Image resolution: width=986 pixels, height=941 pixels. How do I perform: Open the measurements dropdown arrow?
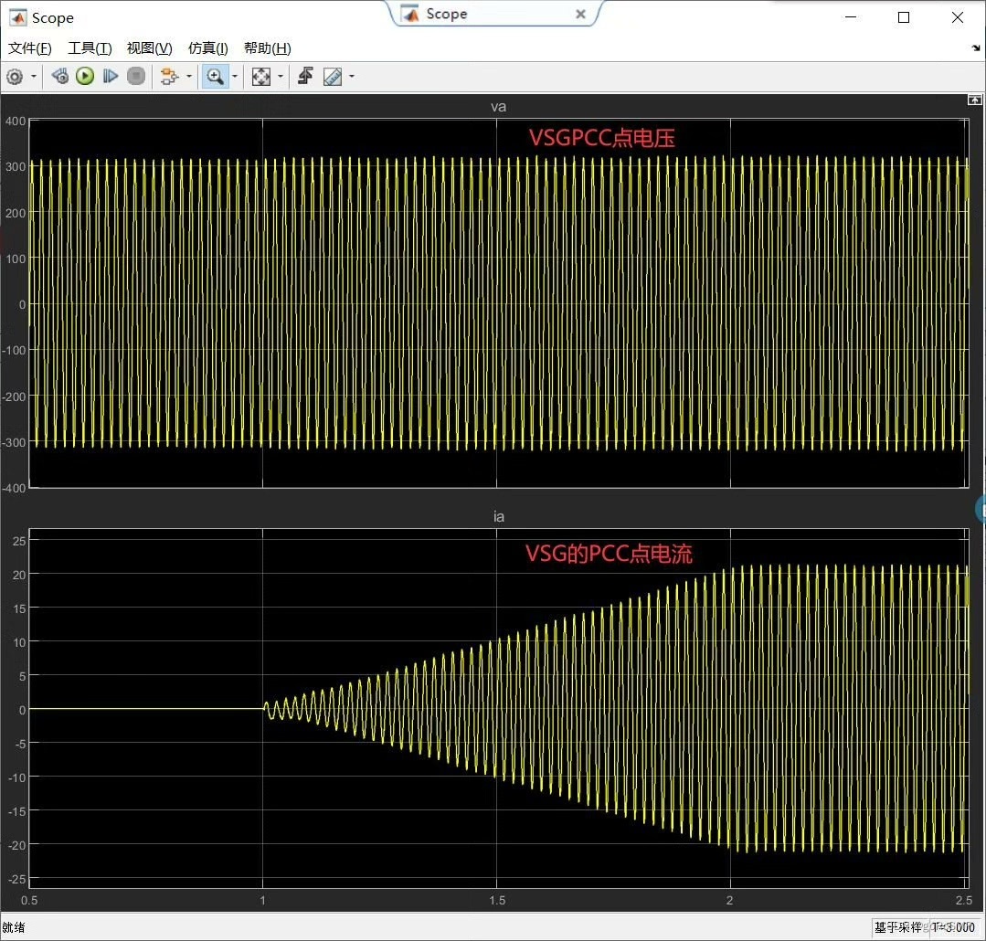tap(352, 77)
